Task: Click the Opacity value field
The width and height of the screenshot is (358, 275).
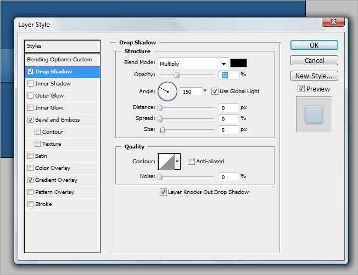Action: [229, 75]
